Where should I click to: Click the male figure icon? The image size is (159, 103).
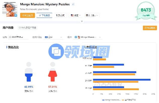[29, 72]
